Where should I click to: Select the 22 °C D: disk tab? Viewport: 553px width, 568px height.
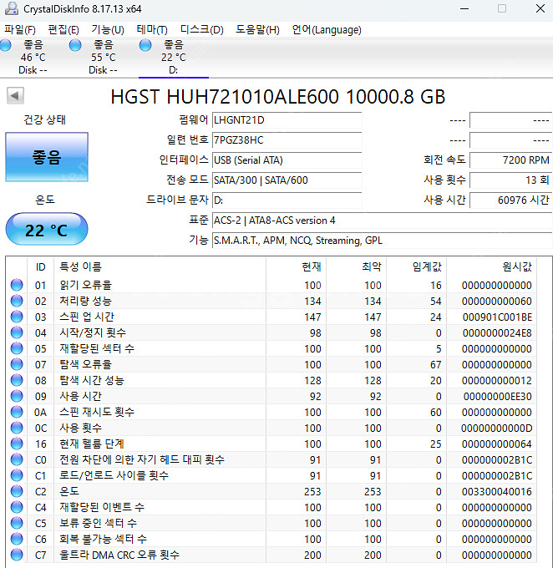tap(174, 58)
